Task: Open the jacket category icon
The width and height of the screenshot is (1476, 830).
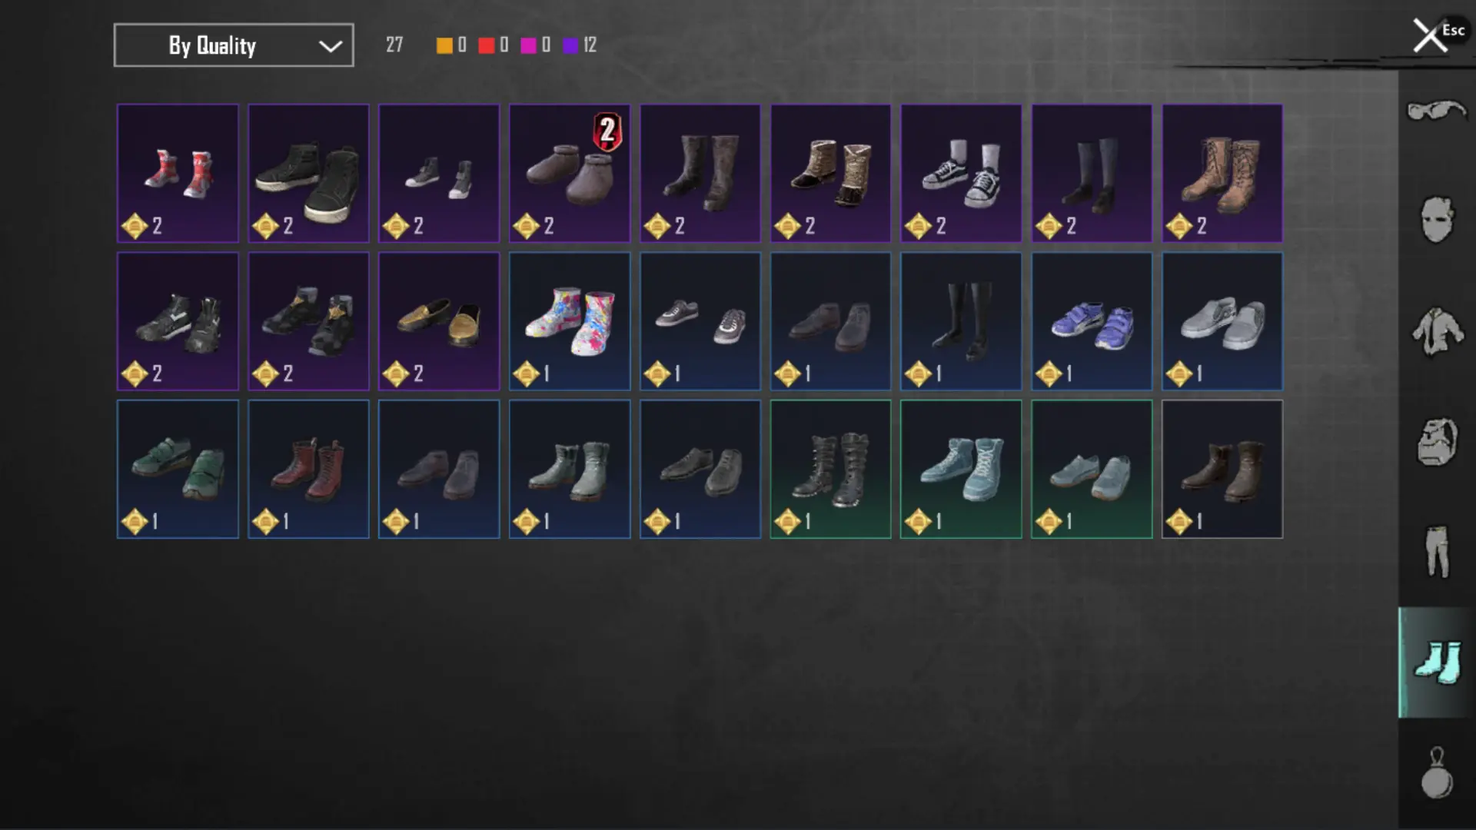Action: (x=1437, y=331)
